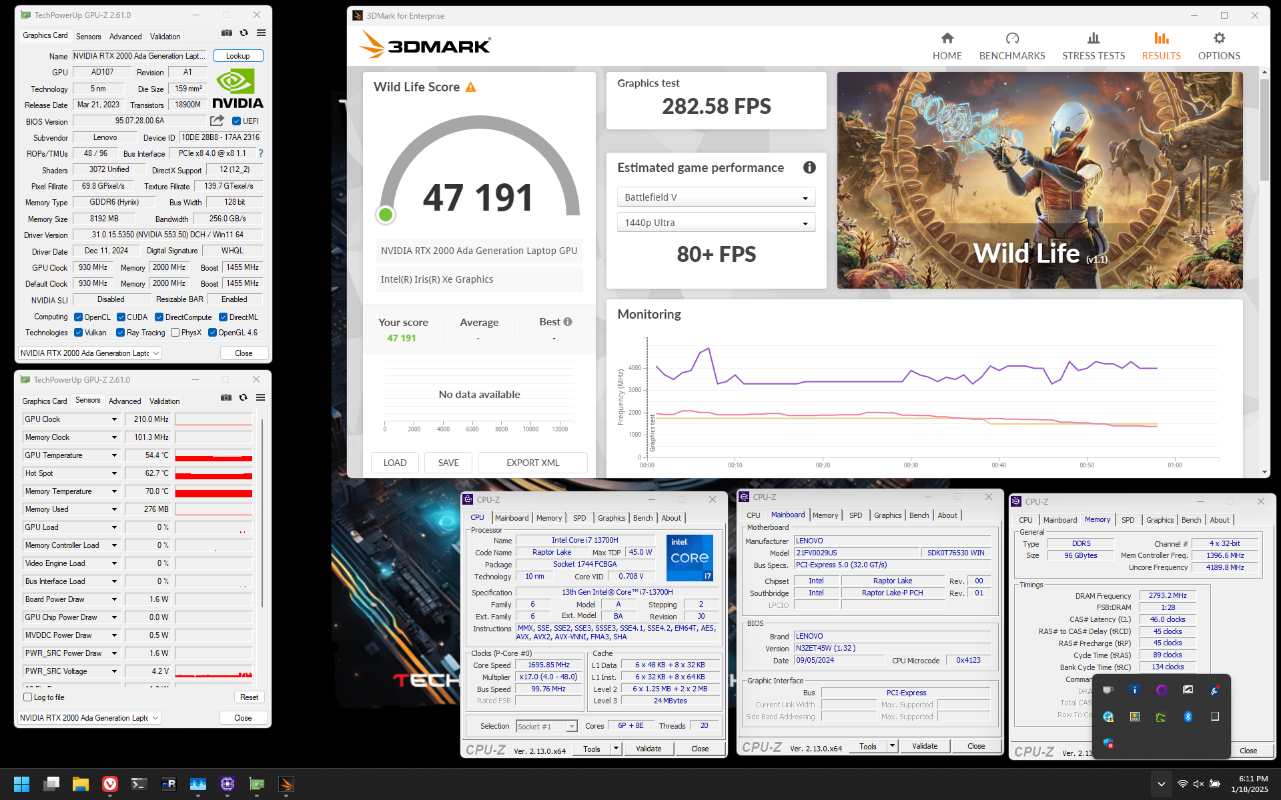This screenshot has width=1281, height=800.
Task: Expand the Memory Used sensor dropdown
Action: coord(114,509)
